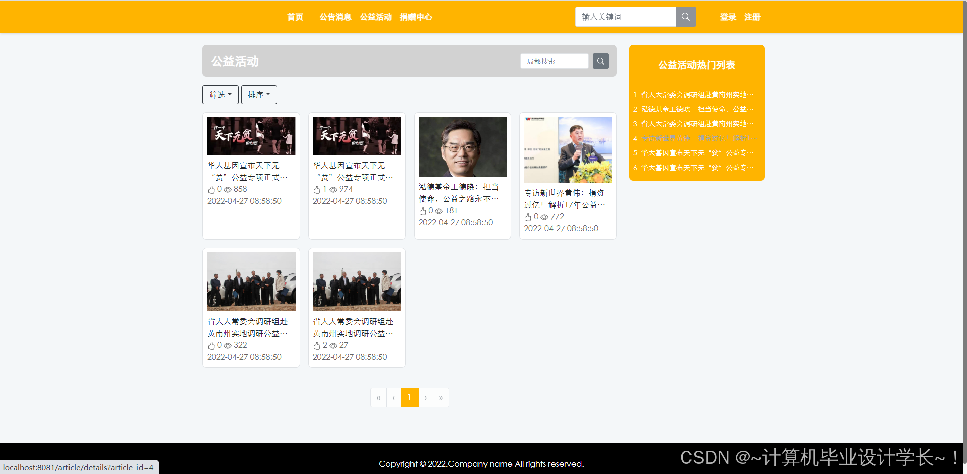Go to previous page with ‹ button
Screen dimensions: 967x474
394,398
